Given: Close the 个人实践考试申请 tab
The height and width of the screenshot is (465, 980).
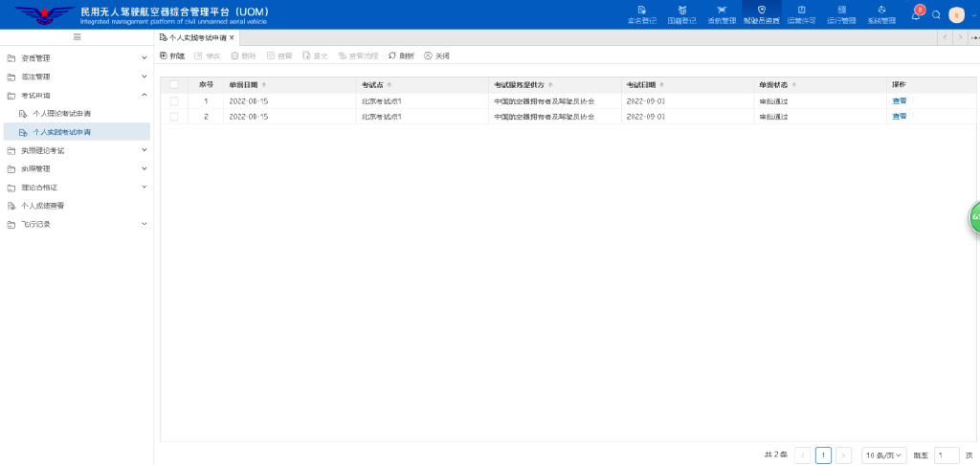Looking at the screenshot, I should coord(232,37).
